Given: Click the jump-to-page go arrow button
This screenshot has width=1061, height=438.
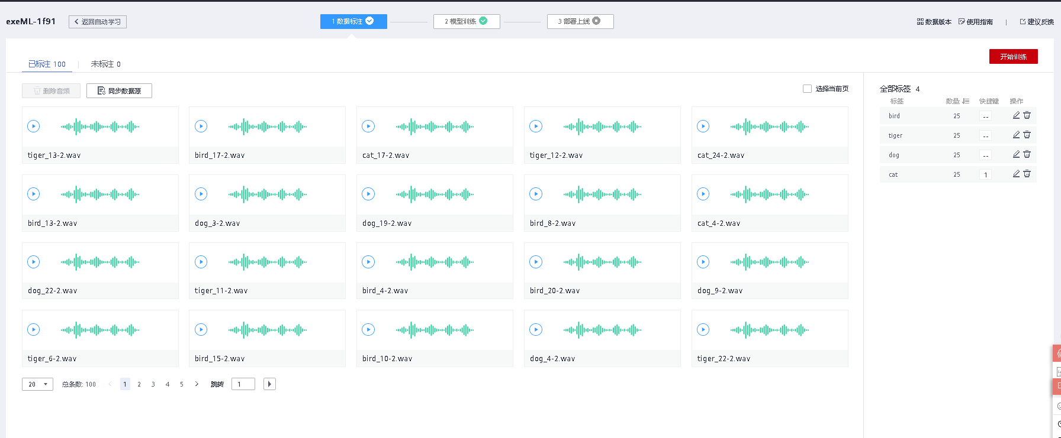Looking at the screenshot, I should pyautogui.click(x=269, y=384).
